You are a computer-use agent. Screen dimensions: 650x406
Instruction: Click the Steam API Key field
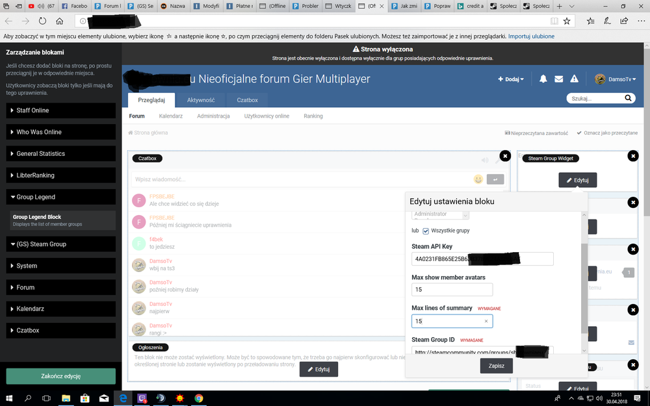click(x=482, y=259)
